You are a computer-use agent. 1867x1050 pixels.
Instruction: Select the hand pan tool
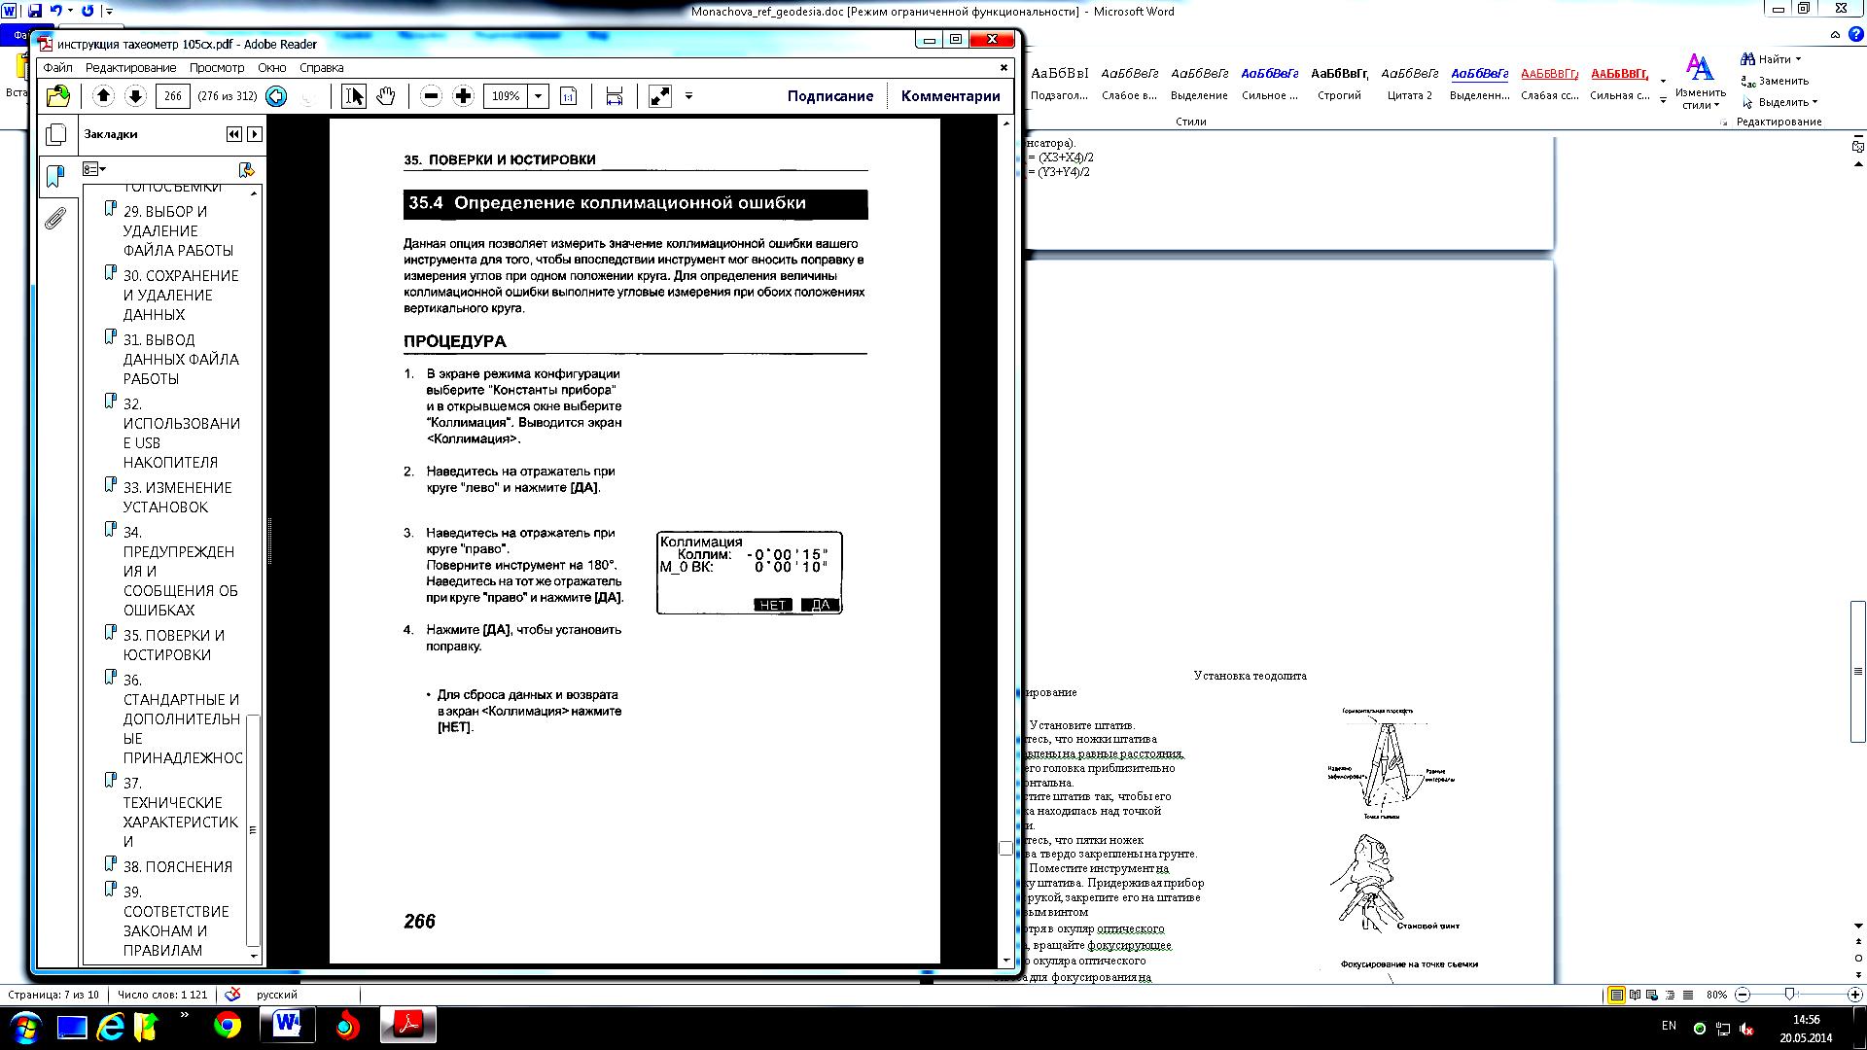386,95
